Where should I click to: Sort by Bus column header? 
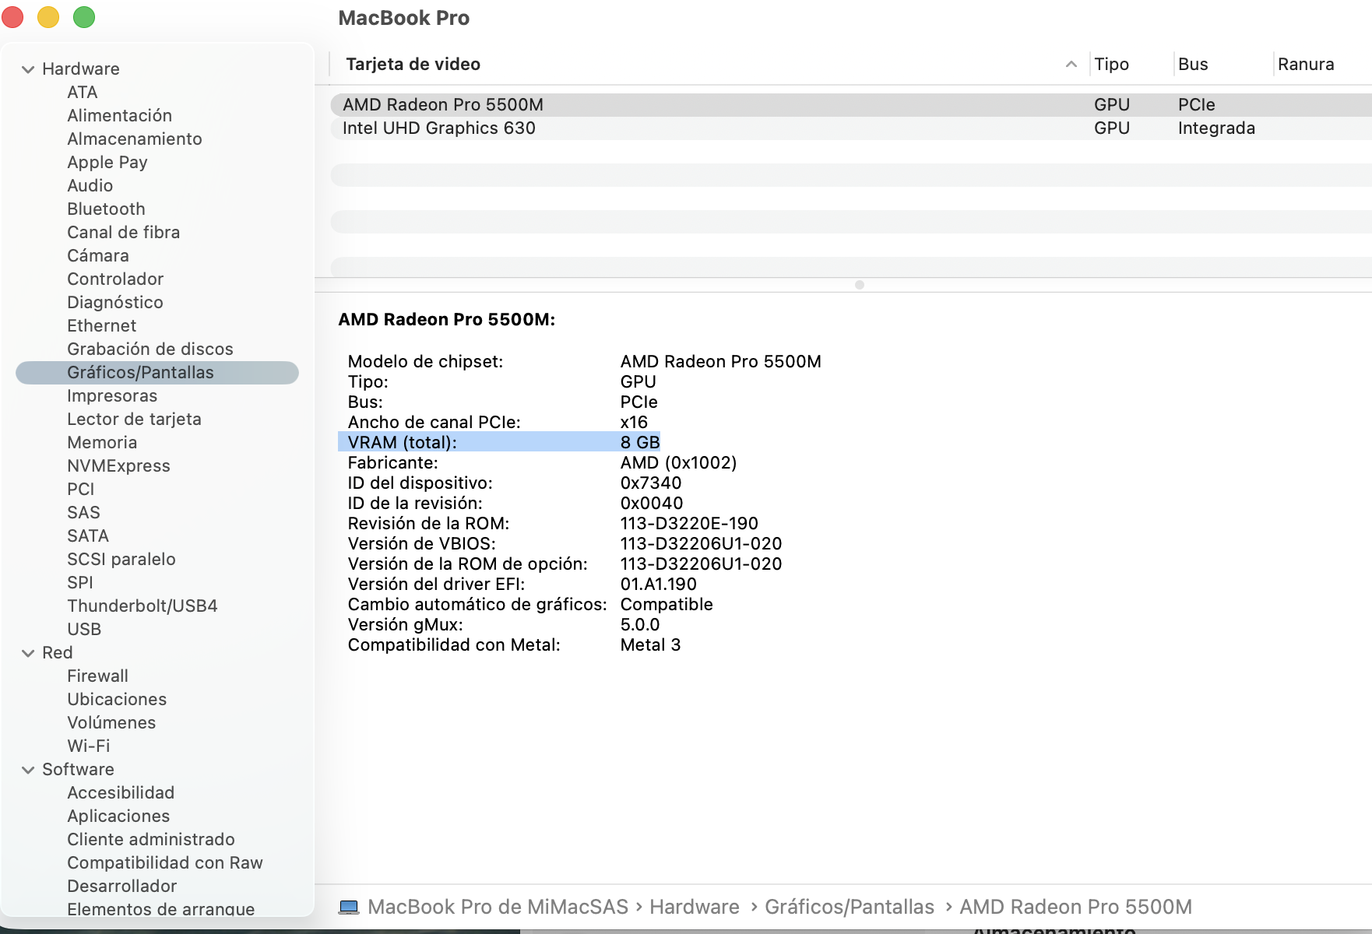pyautogui.click(x=1193, y=65)
